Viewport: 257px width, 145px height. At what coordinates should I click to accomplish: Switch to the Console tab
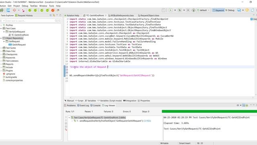(96, 106)
